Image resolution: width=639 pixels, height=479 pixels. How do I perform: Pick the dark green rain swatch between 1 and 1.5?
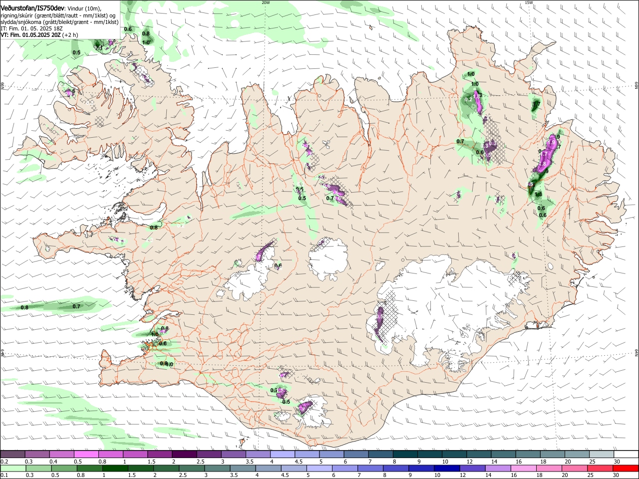click(115, 469)
